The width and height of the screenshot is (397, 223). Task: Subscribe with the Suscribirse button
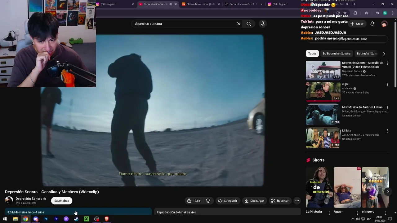(62, 201)
